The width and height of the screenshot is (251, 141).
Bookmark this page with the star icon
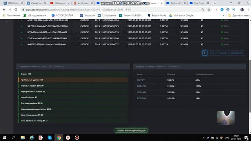[x=209, y=9]
